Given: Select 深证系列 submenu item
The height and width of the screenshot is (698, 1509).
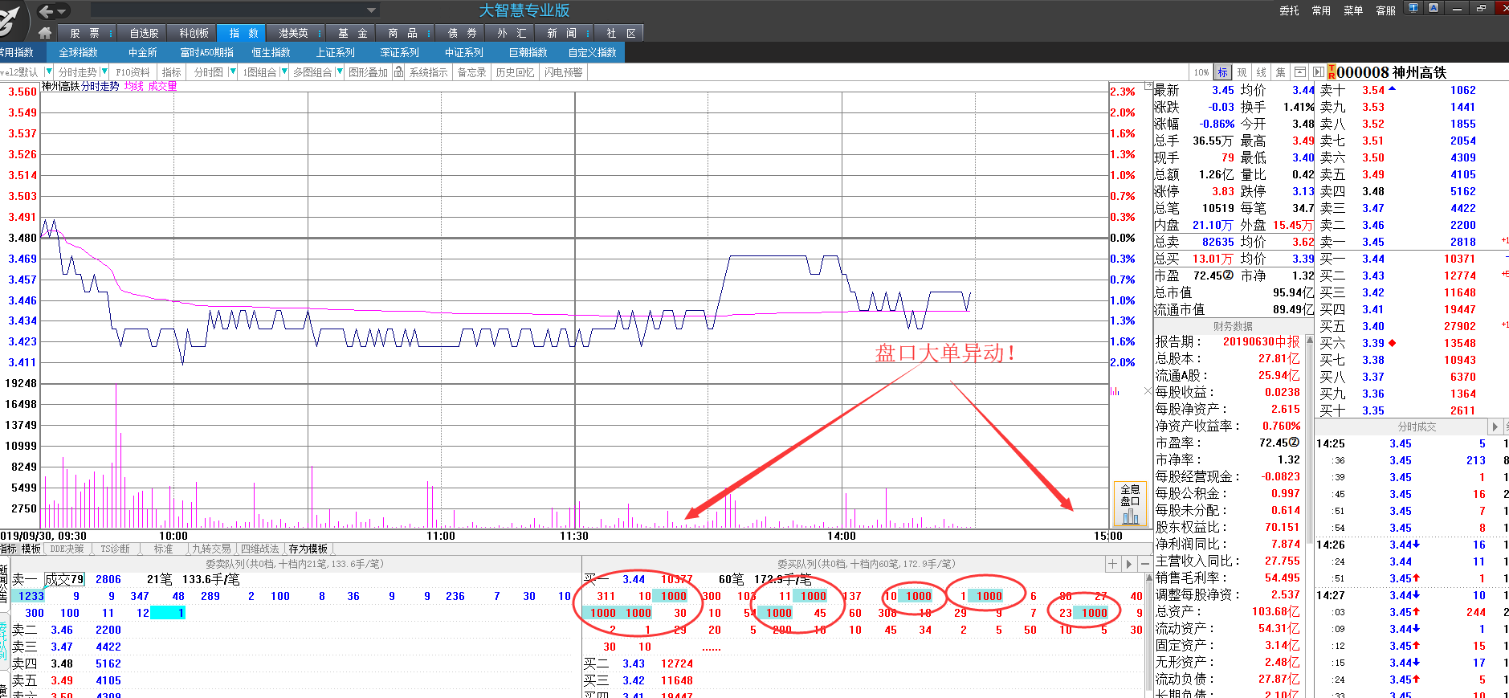Looking at the screenshot, I should point(399,52).
